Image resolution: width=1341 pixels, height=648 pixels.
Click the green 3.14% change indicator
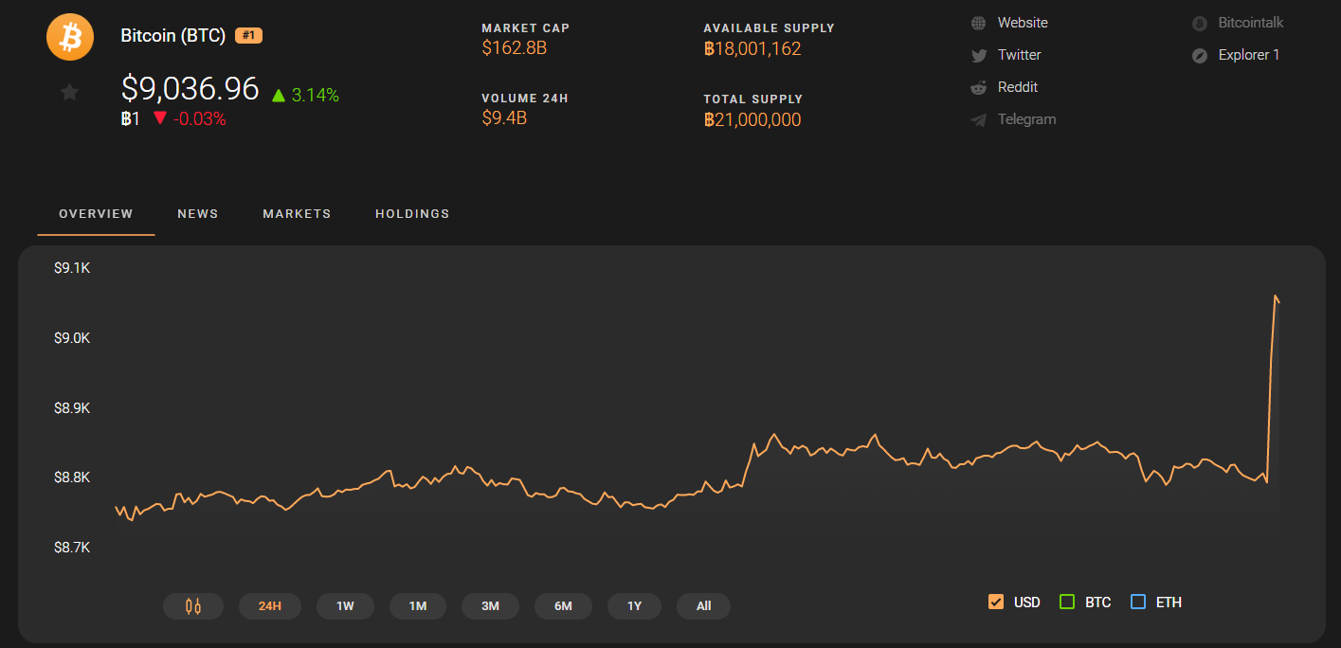pyautogui.click(x=305, y=96)
